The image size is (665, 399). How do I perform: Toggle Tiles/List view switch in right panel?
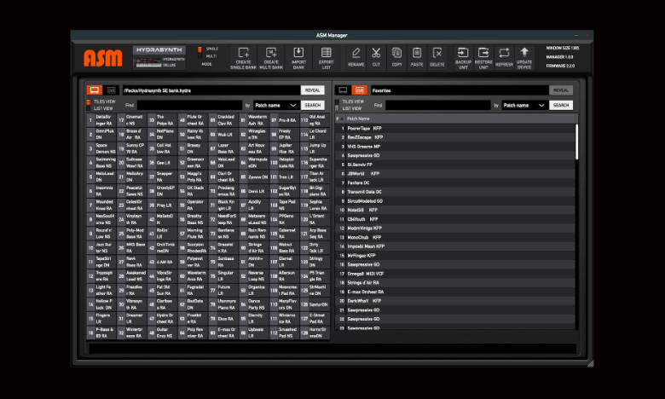337,105
